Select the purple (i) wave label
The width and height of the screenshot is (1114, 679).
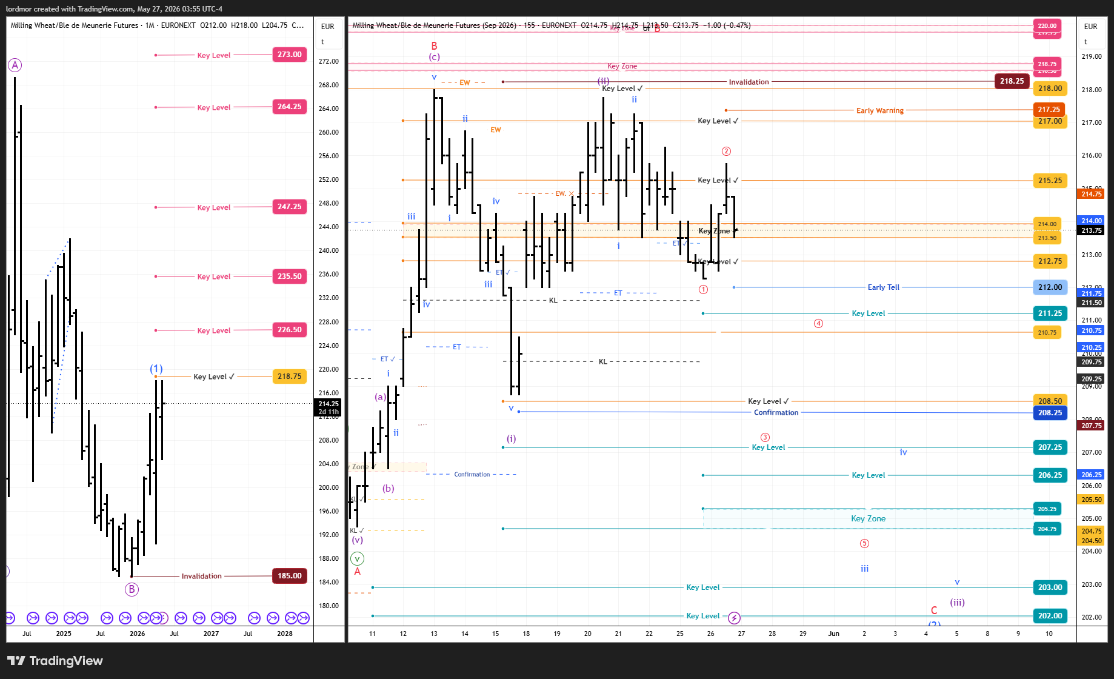coord(512,439)
